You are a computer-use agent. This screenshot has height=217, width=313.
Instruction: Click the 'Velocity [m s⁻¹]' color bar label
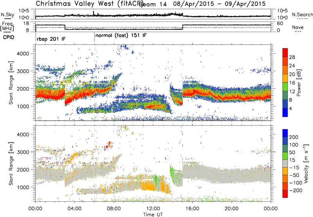click(x=306, y=163)
